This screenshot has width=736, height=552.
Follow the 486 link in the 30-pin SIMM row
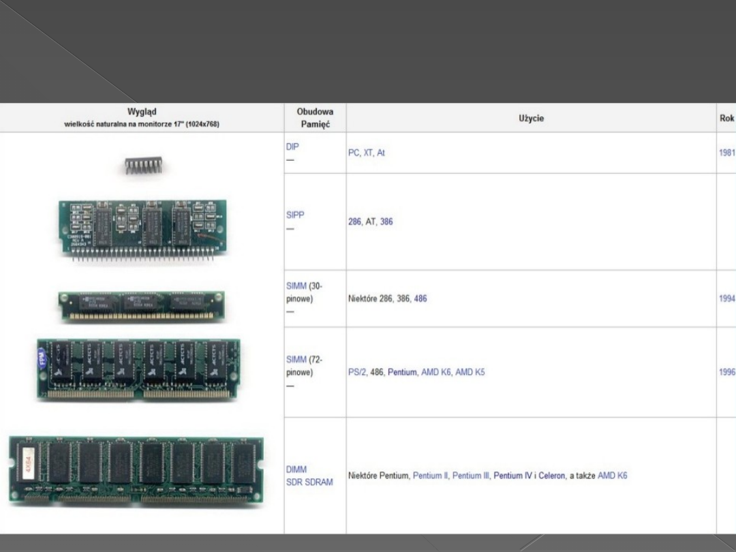point(420,298)
